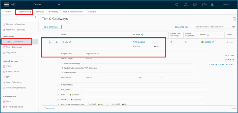Open the notifications bell icon
The width and height of the screenshot is (238, 113).
coord(186,5)
